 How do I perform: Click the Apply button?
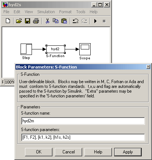pyautogui.click(x=128, y=152)
